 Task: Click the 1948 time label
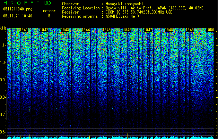[169, 30]
